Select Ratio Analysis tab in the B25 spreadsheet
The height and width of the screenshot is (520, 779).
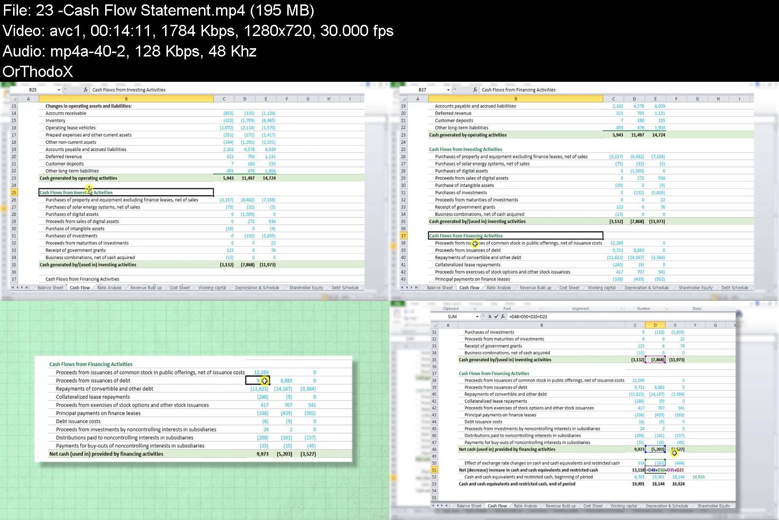109,288
